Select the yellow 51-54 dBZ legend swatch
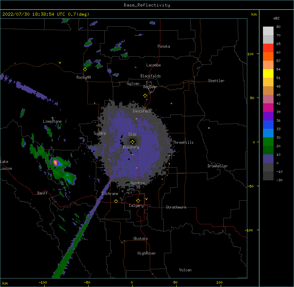This screenshot has width=294, height=287. pyautogui.click(x=268, y=73)
